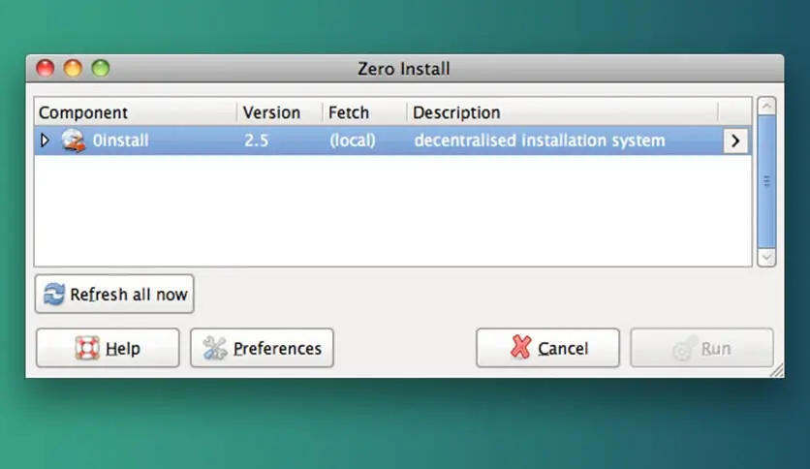The width and height of the screenshot is (810, 469).
Task: Sort by the Version column header
Action: [280, 112]
